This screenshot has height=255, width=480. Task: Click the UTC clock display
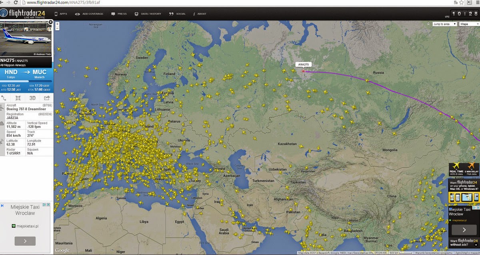pyautogui.click(x=465, y=14)
